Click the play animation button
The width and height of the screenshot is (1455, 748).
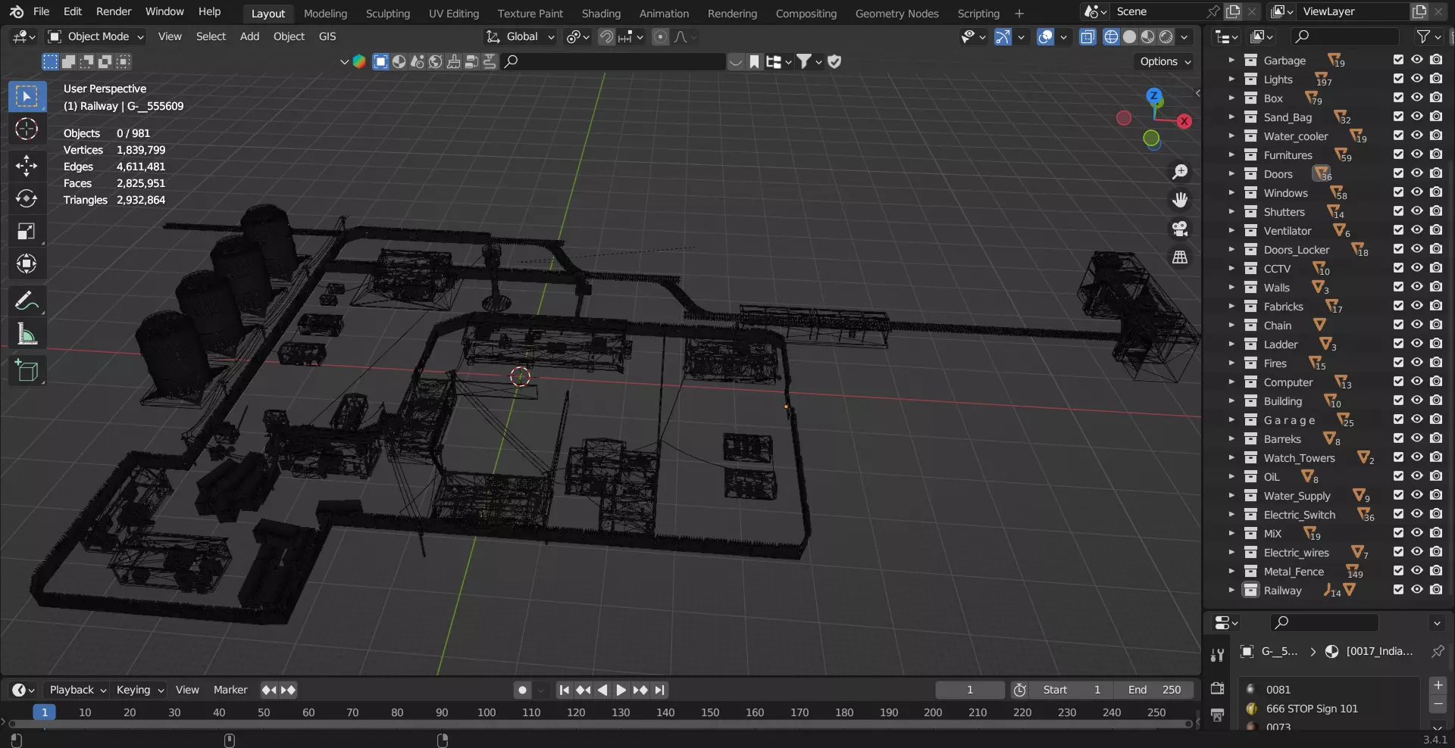pyautogui.click(x=621, y=690)
